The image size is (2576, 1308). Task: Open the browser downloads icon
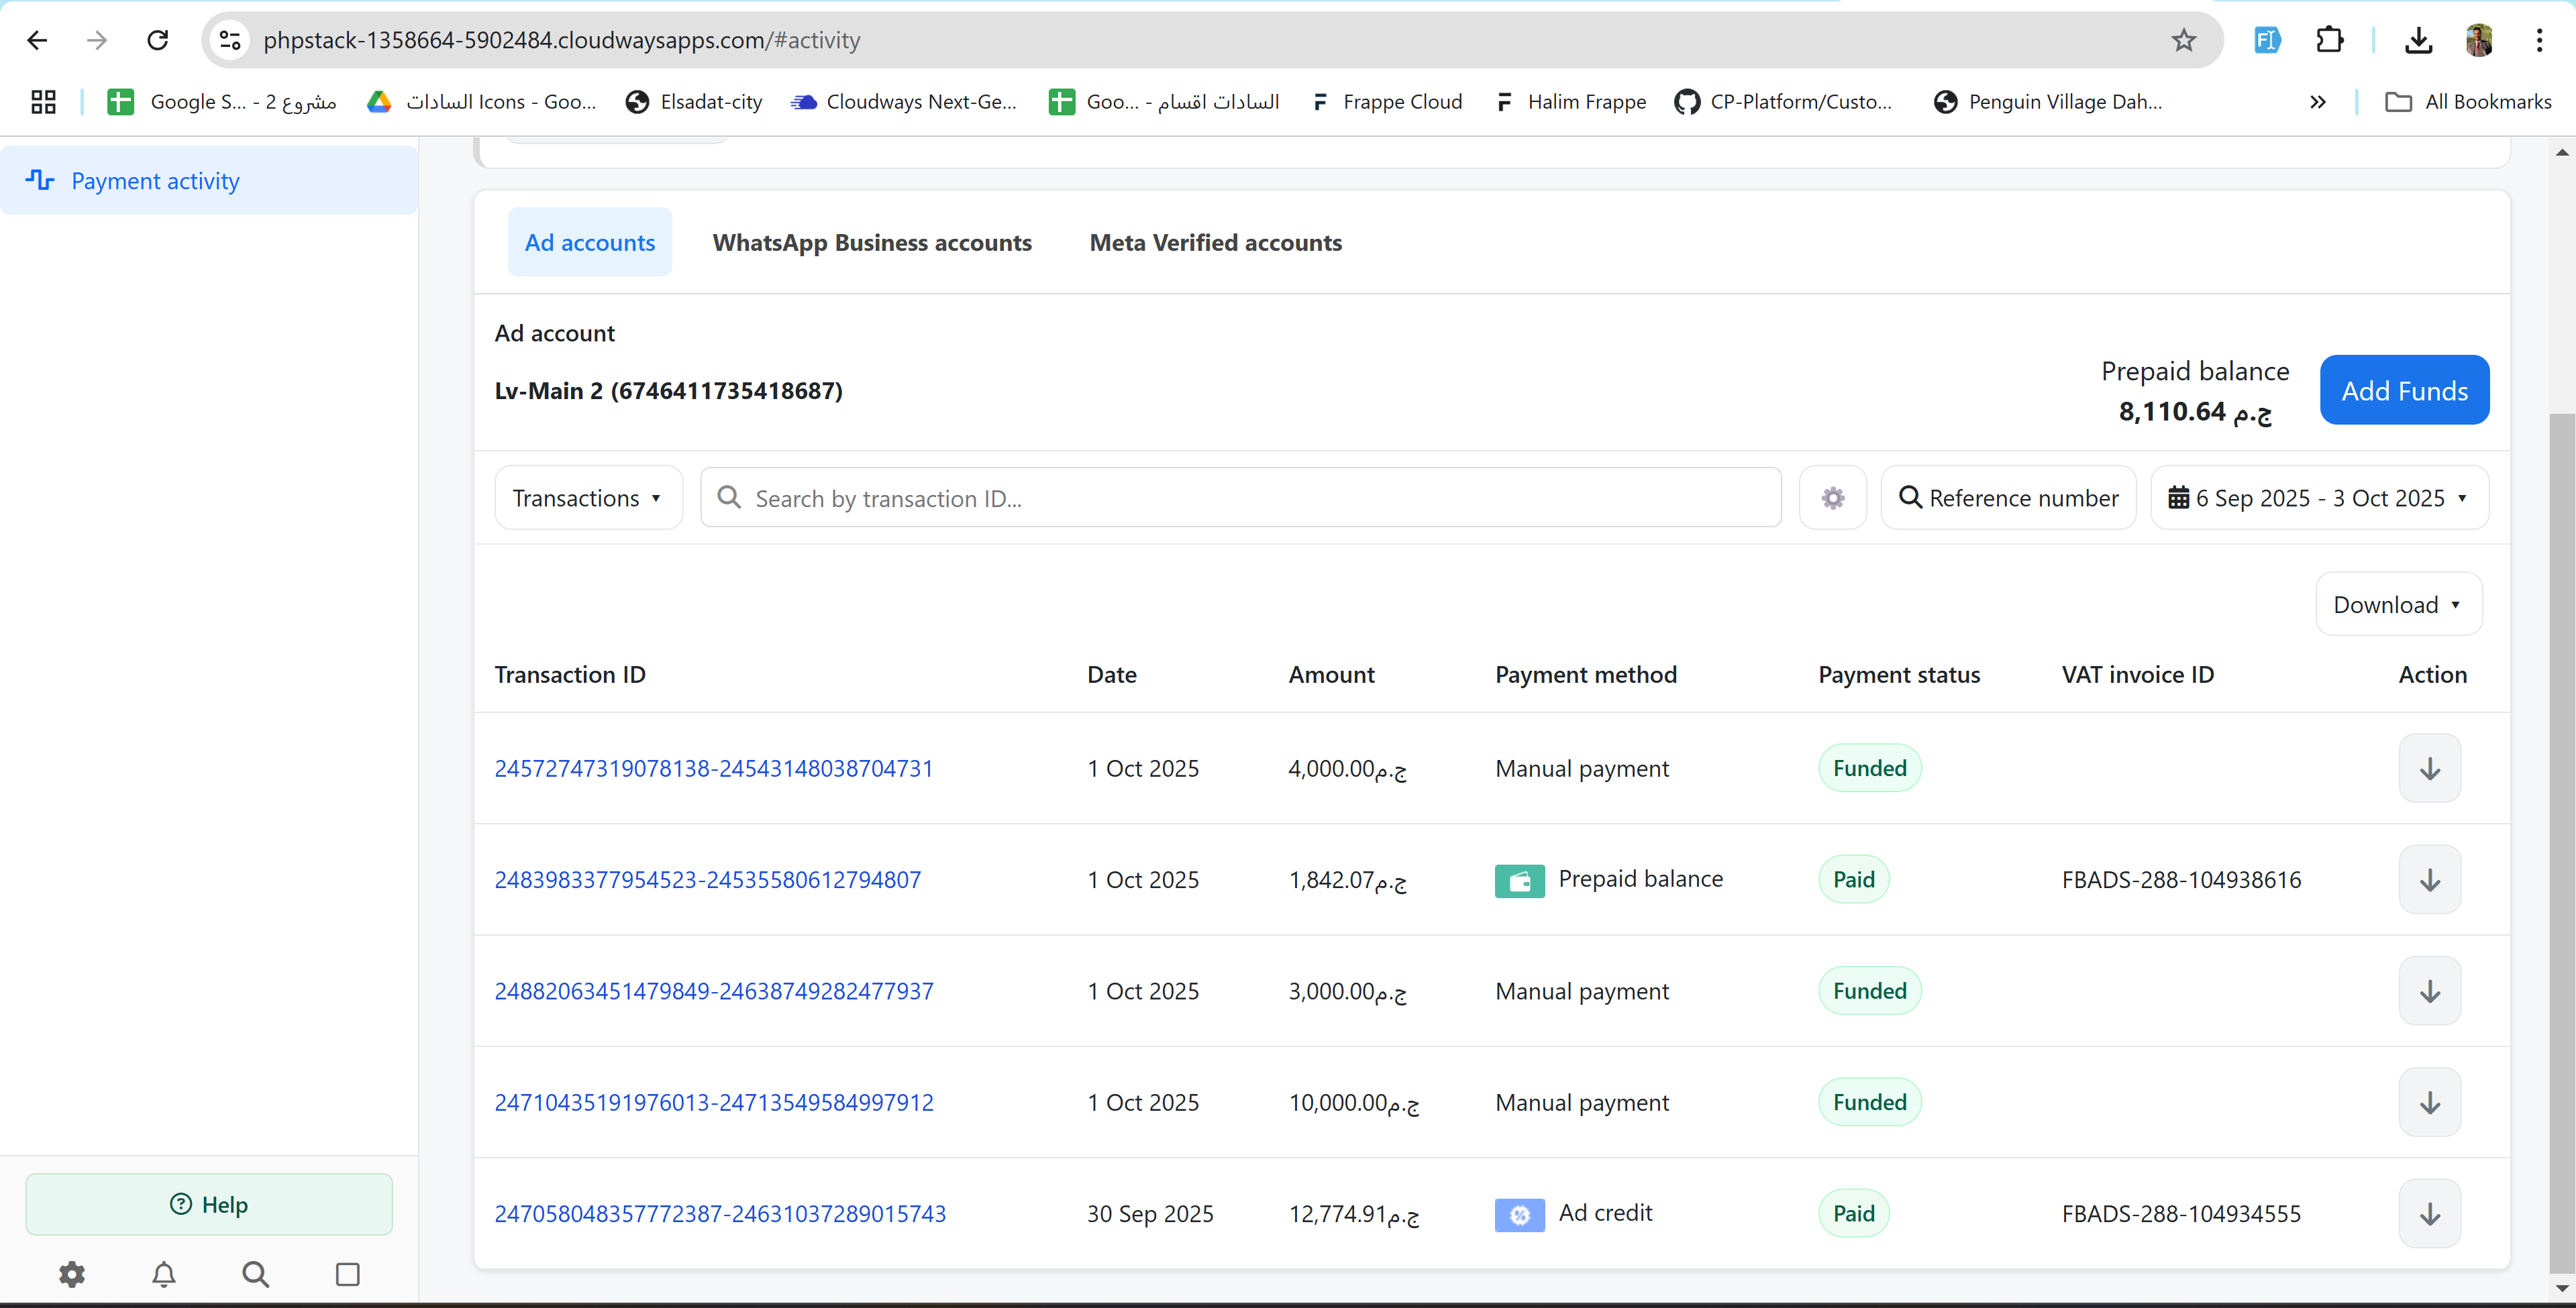click(2418, 40)
